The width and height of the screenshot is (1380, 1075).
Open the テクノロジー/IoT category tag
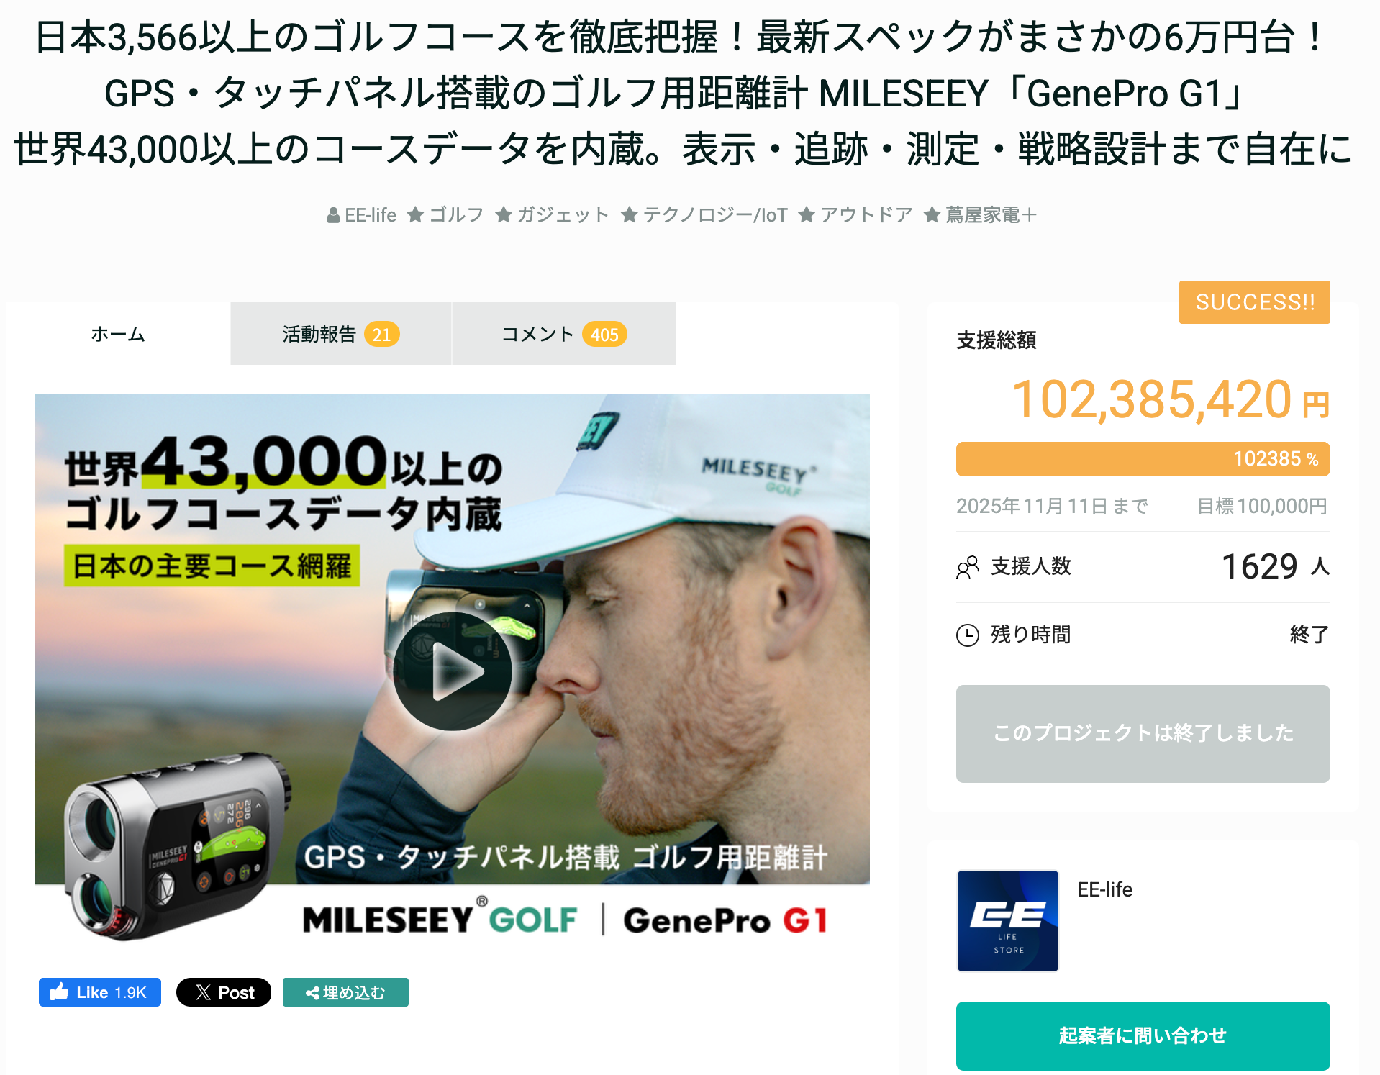[x=704, y=214]
